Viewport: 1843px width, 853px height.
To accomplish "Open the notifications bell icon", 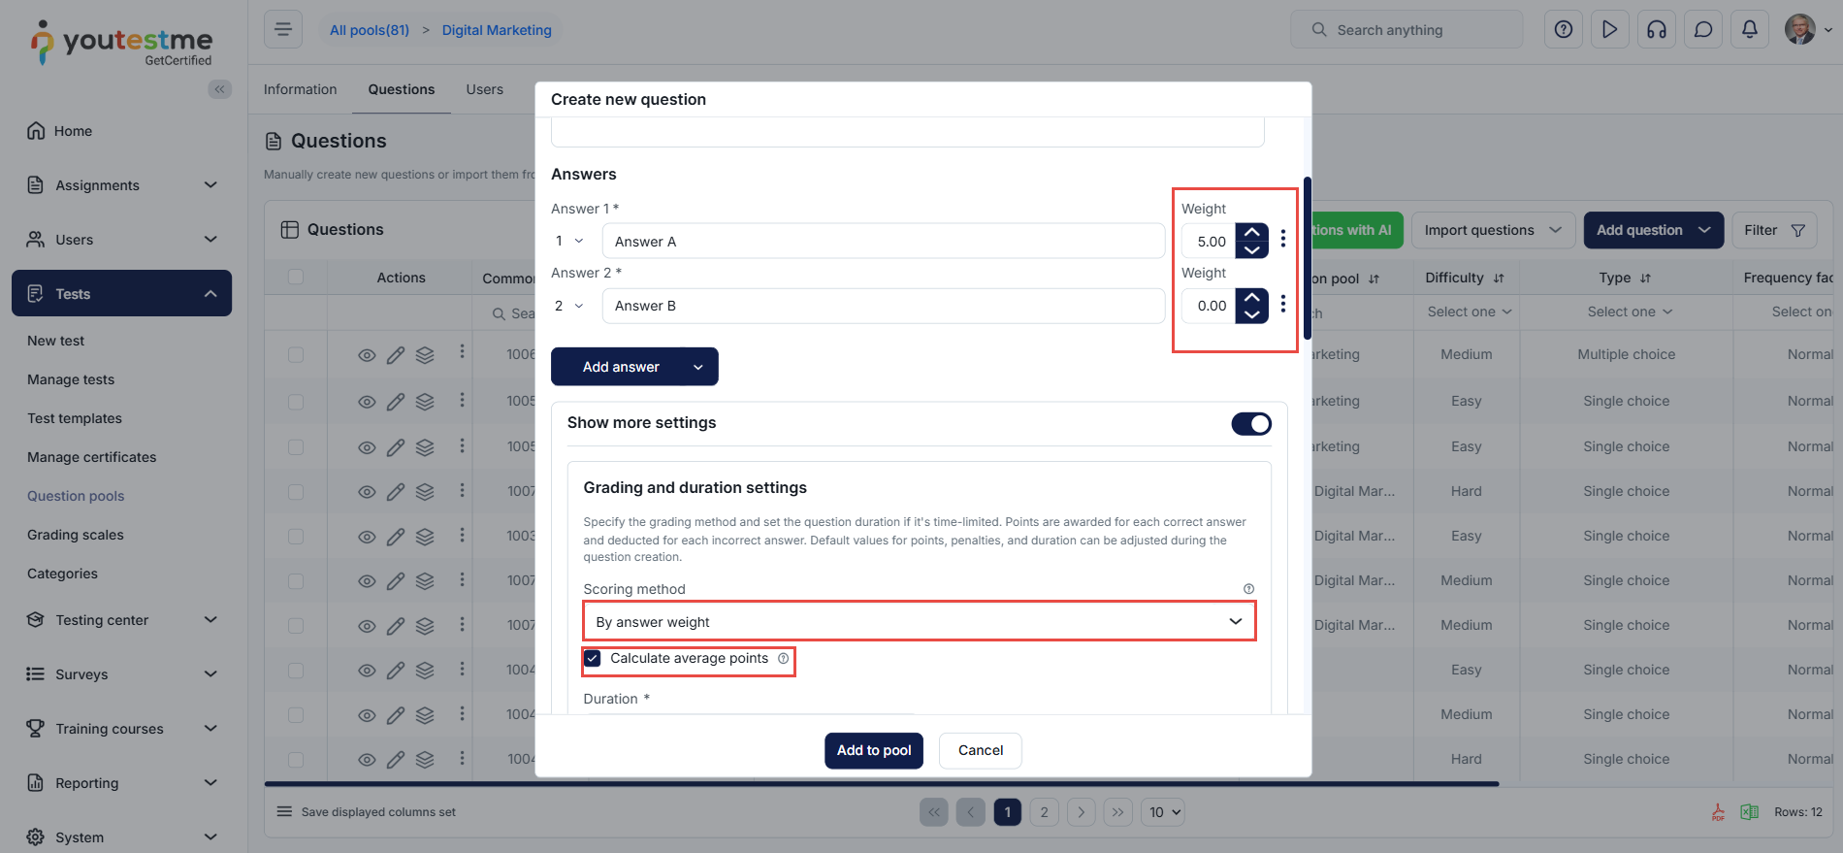I will (x=1749, y=29).
